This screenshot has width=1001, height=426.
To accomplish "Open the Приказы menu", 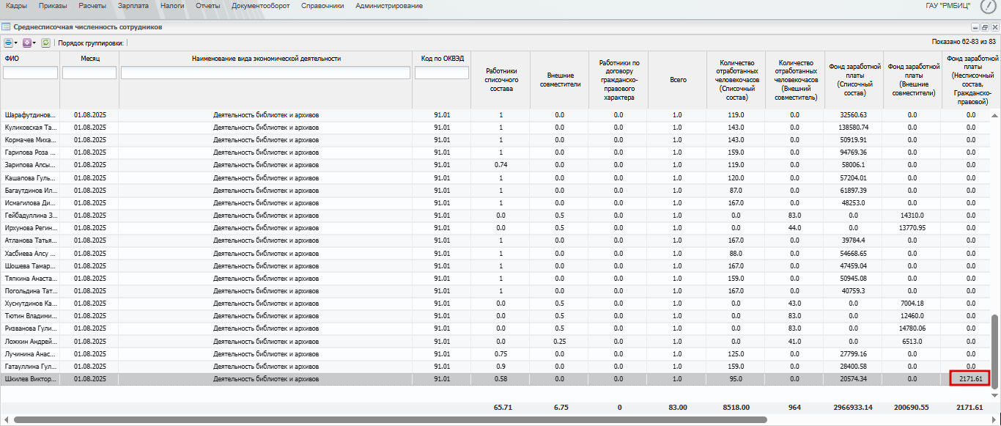I will tap(53, 6).
